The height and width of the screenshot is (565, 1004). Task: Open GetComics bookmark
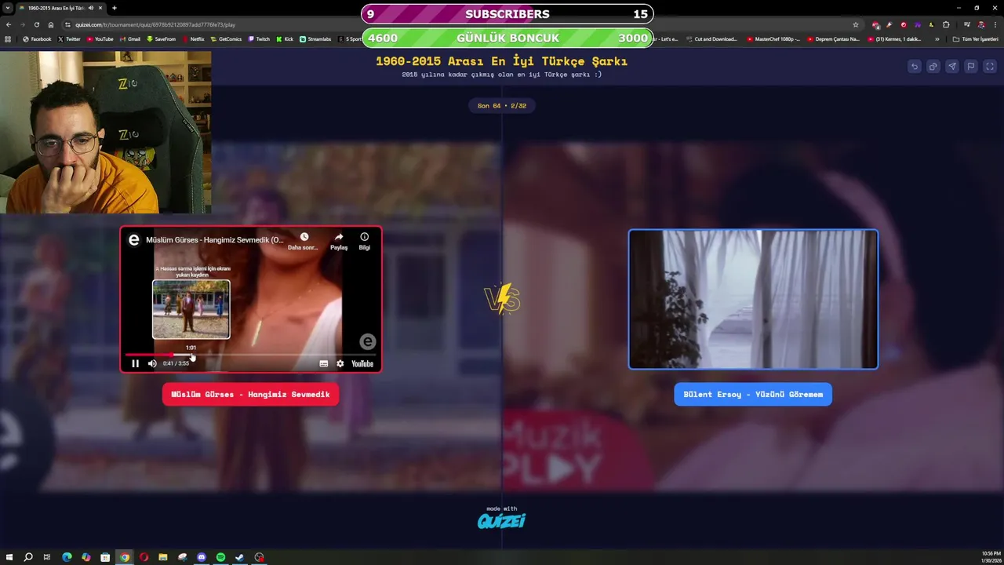227,38
